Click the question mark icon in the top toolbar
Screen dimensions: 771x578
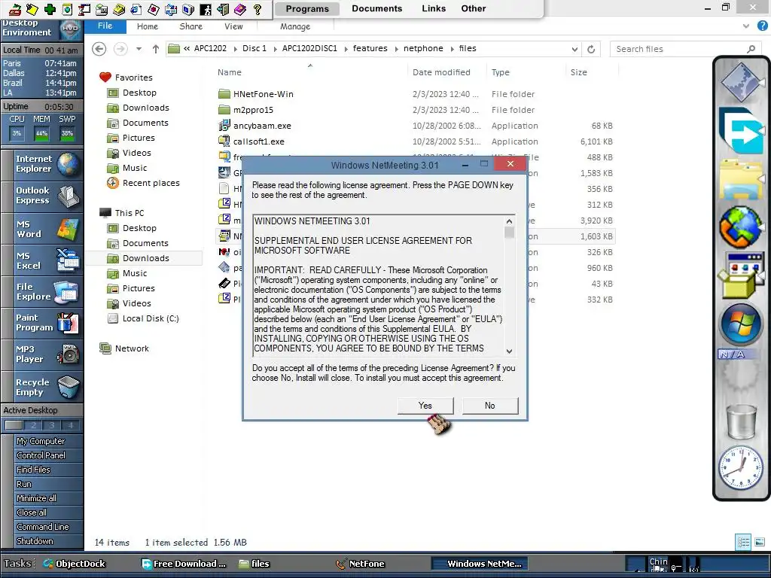[x=258, y=9]
